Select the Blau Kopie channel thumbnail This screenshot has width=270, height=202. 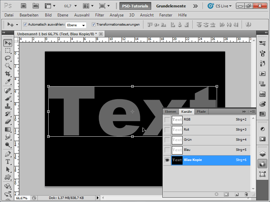(177, 160)
